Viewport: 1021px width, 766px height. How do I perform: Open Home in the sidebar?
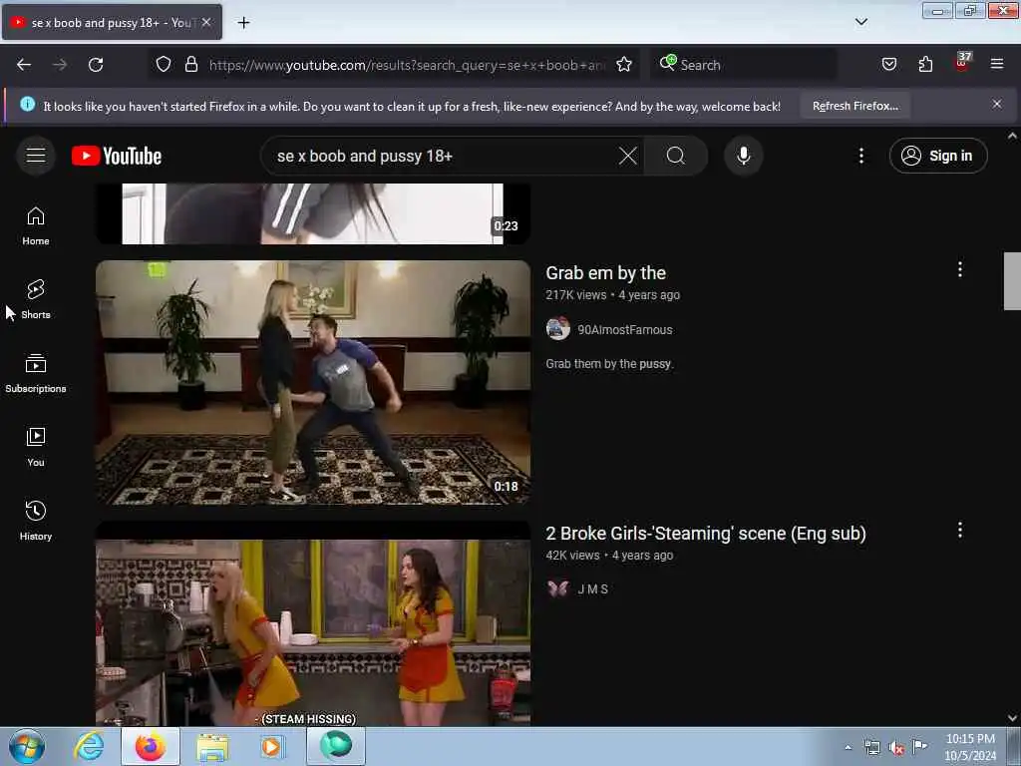coord(36,226)
